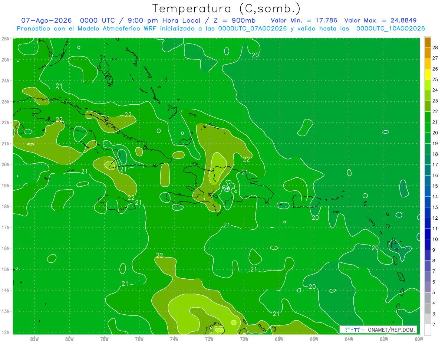Click the longitude axis label "60W"
This screenshot has height=344, width=445.
419,339
